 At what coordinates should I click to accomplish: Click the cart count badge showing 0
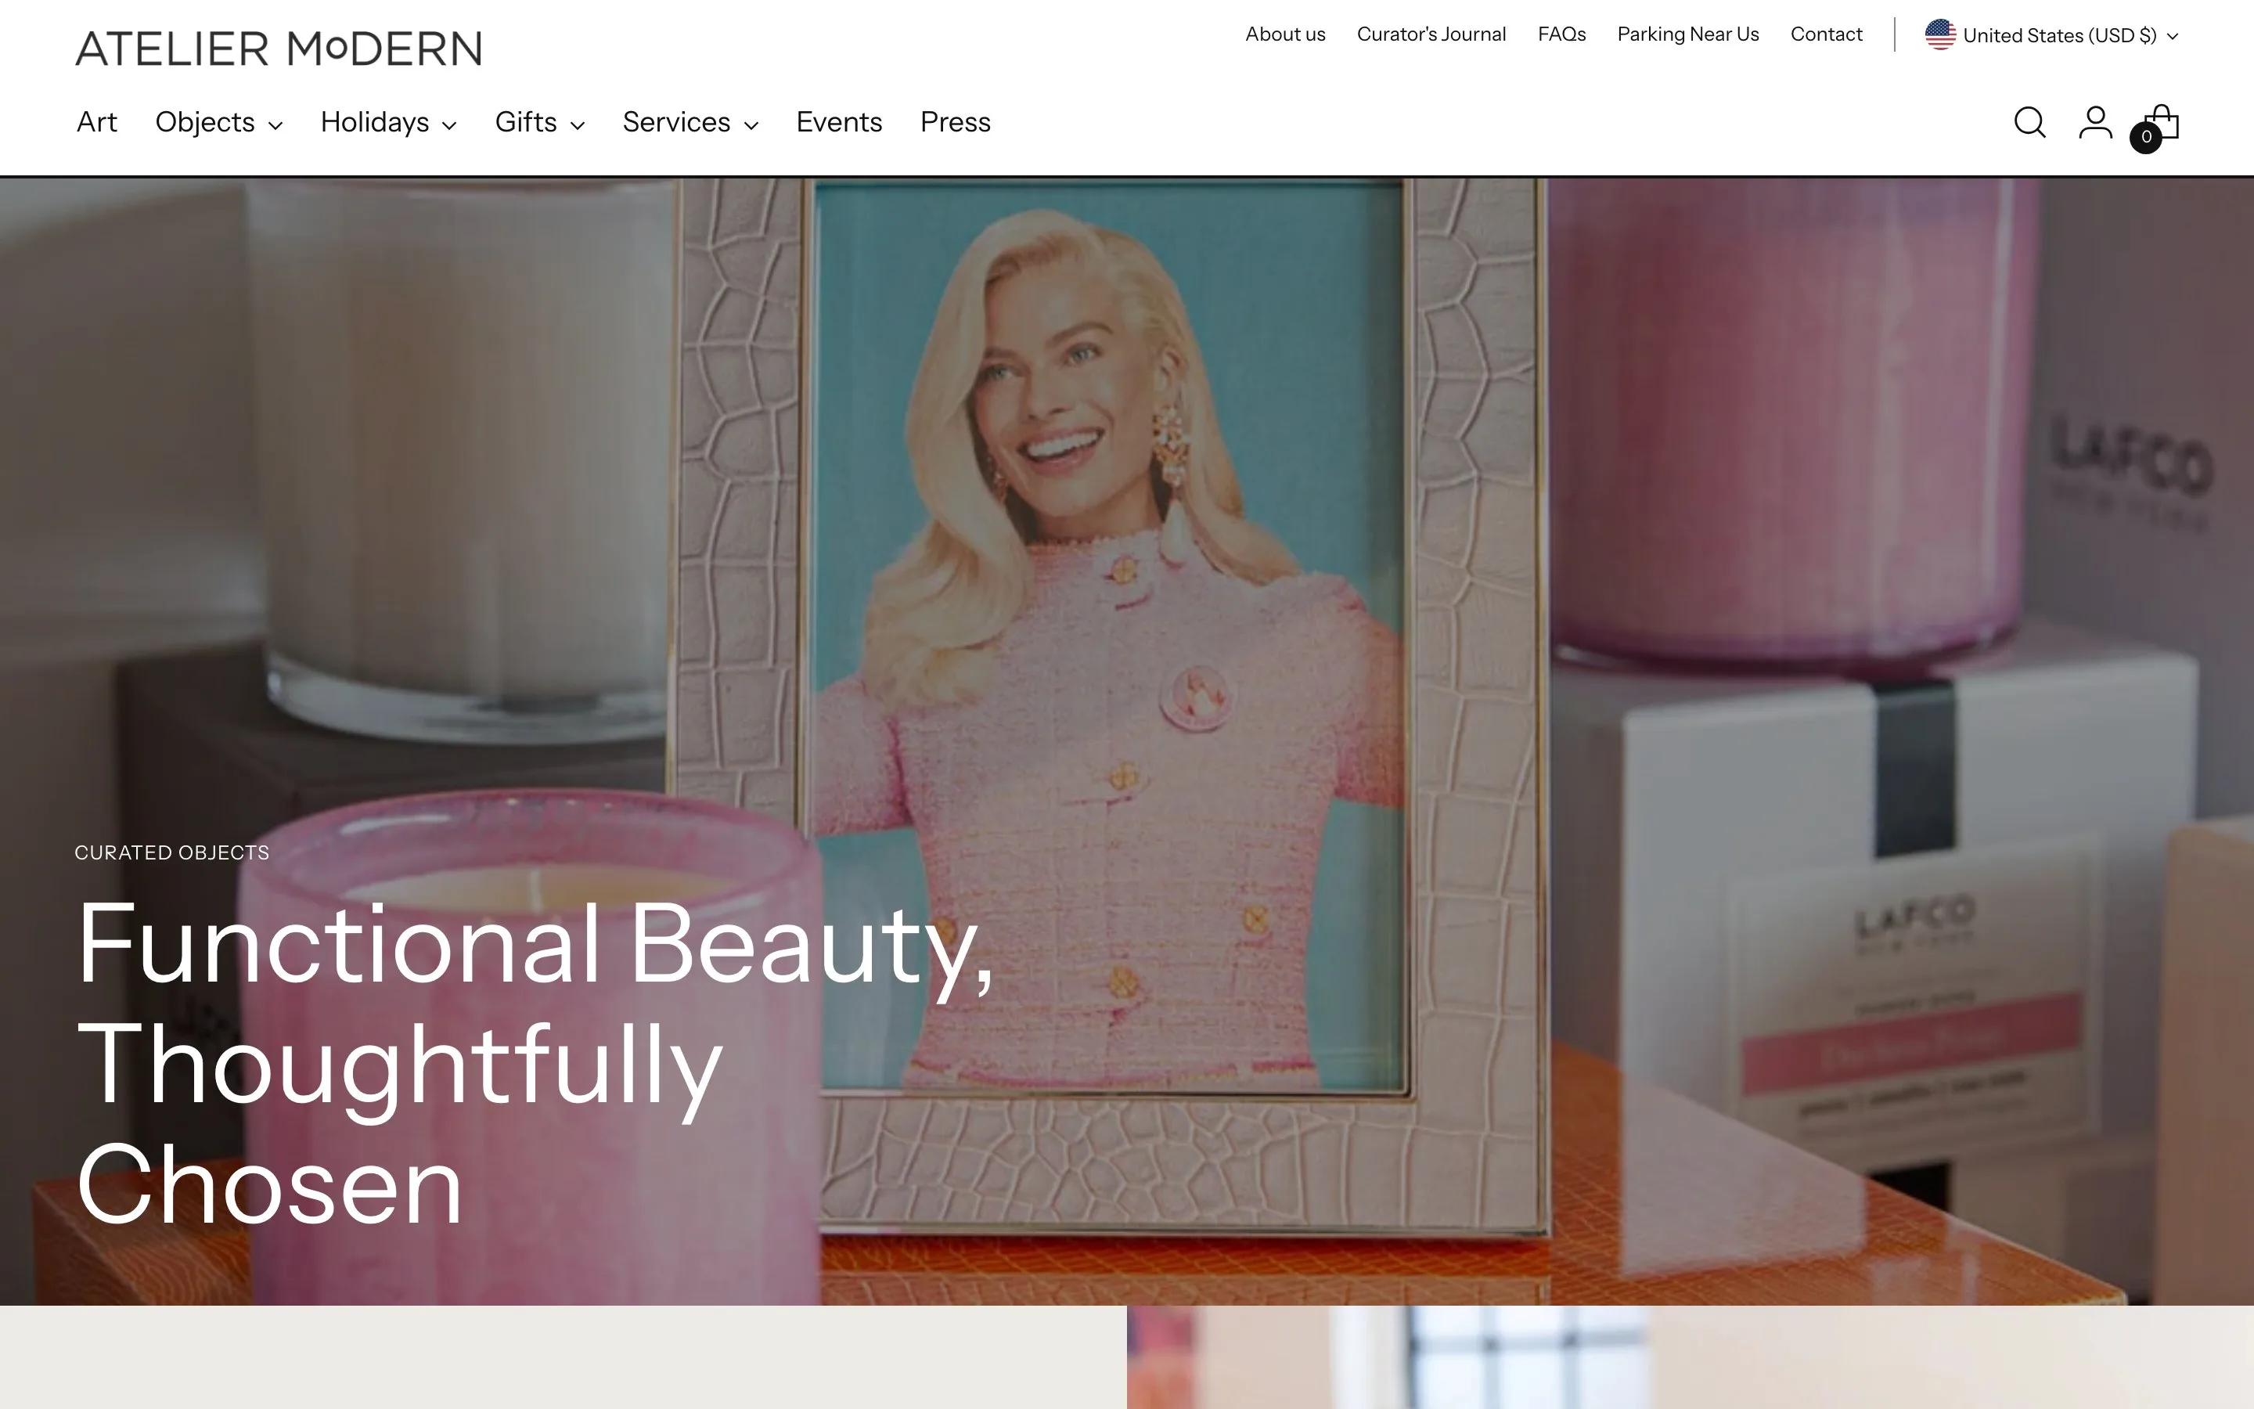tap(2146, 137)
